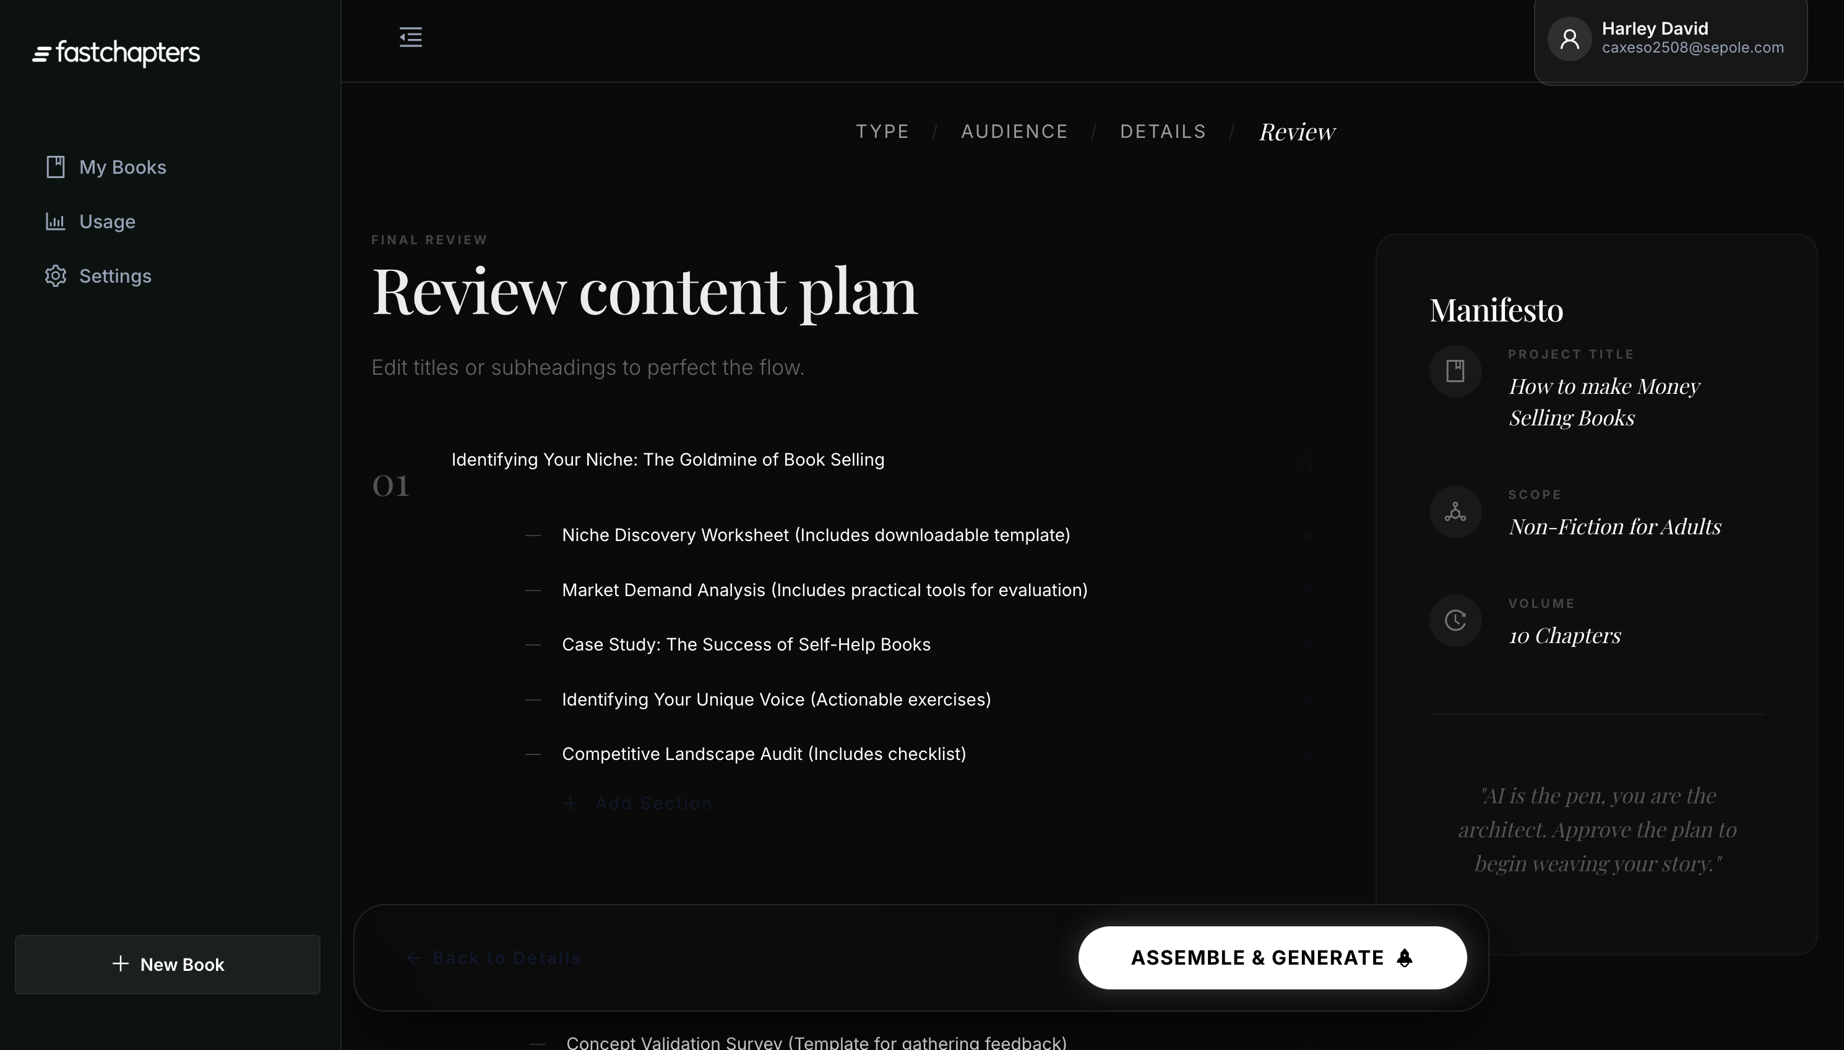The height and width of the screenshot is (1050, 1844).
Task: Open My Books in sidebar
Action: 122,168
